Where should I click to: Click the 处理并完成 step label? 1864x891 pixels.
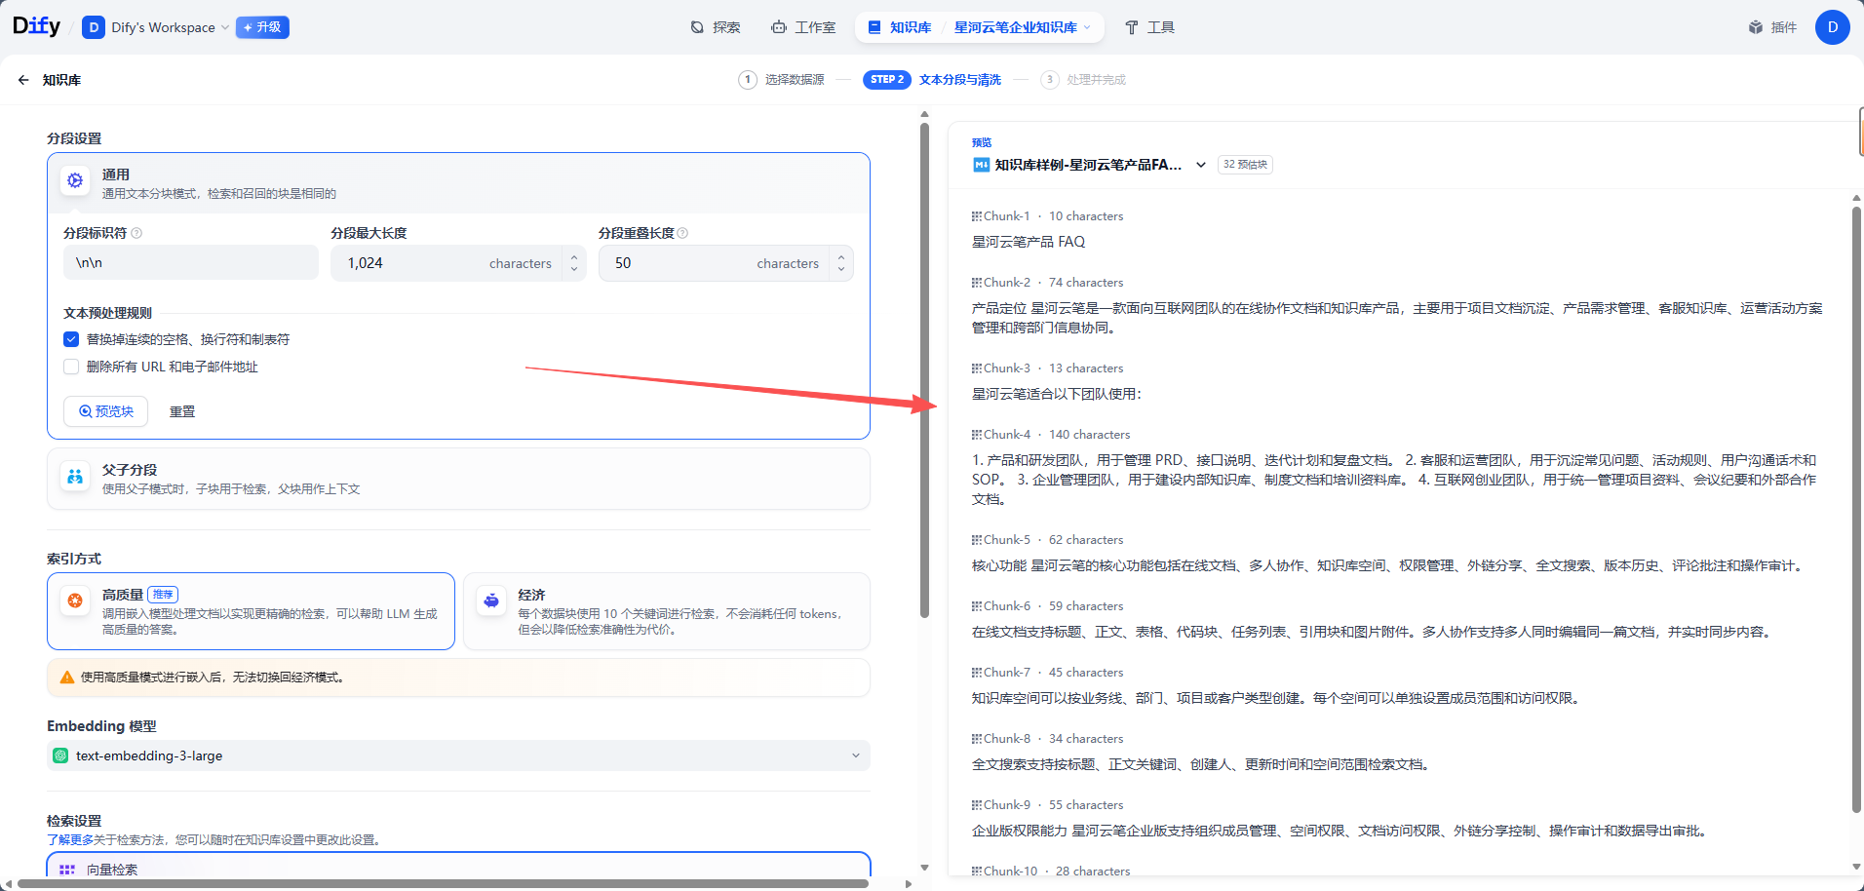pos(1096,80)
